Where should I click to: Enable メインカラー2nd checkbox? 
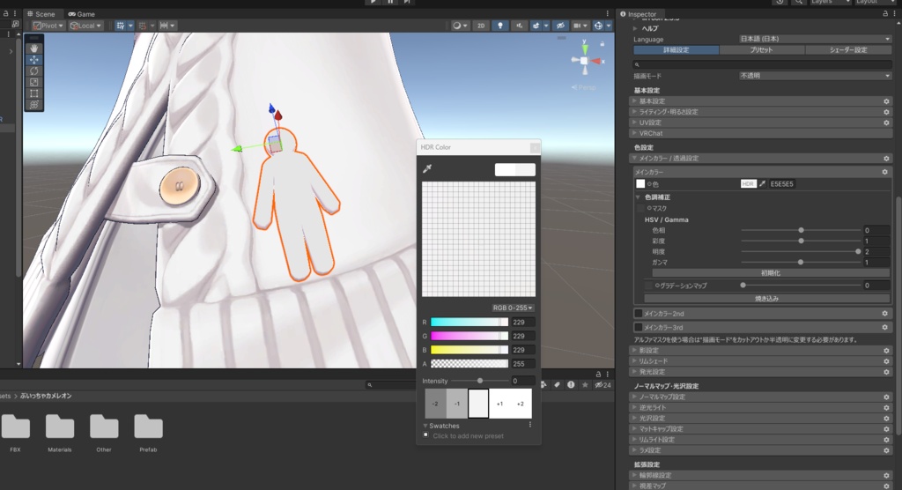coord(638,313)
